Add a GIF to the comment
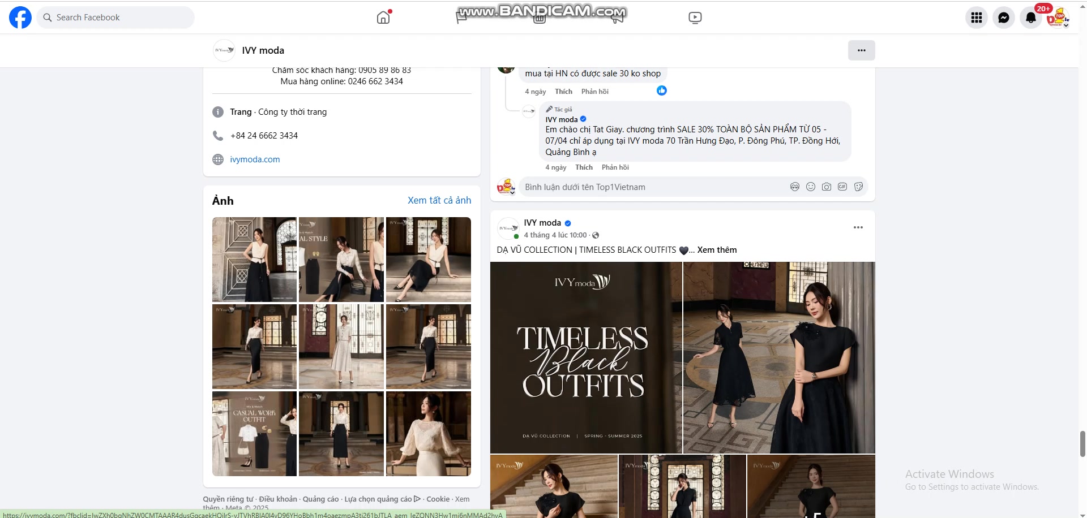This screenshot has width=1087, height=518. coord(842,187)
